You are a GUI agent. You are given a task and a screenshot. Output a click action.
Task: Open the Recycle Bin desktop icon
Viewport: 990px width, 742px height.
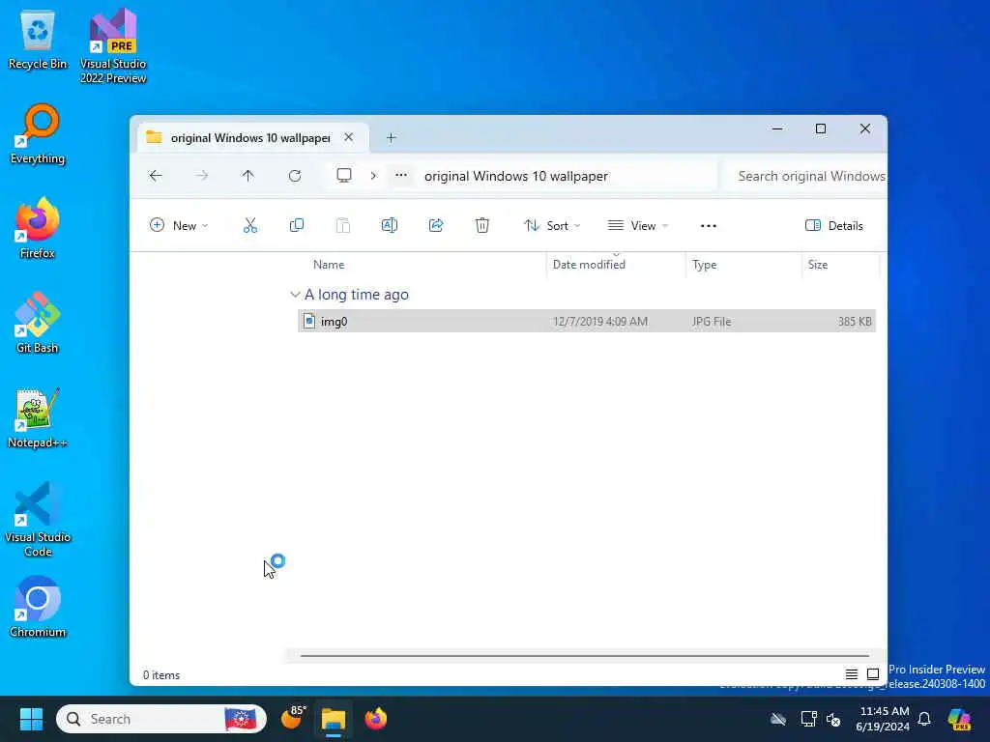[38, 41]
